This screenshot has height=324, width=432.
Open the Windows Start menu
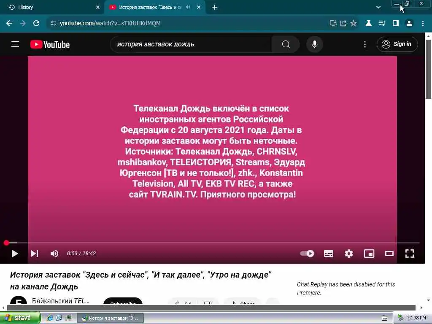click(20, 318)
